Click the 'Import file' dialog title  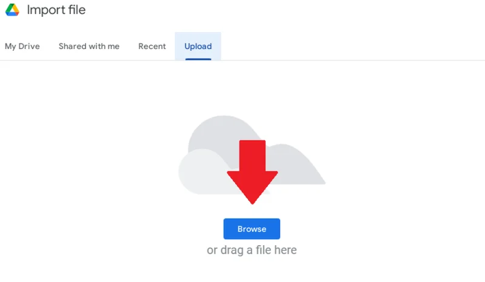point(56,10)
